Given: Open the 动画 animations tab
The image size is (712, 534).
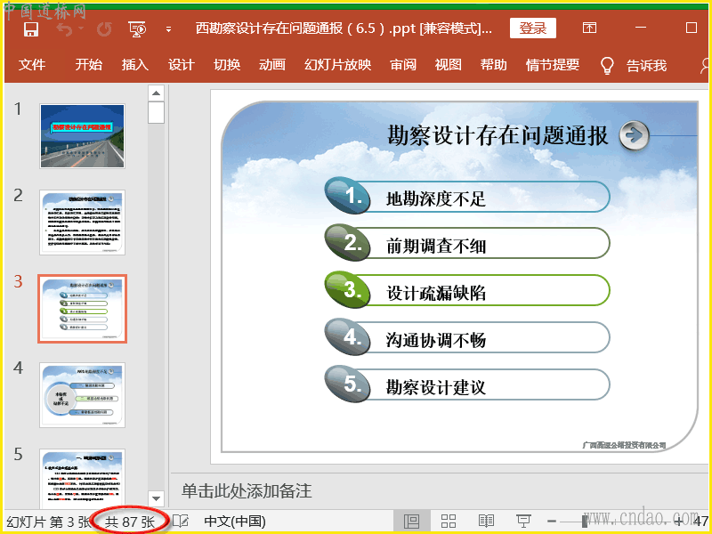Looking at the screenshot, I should click(272, 65).
